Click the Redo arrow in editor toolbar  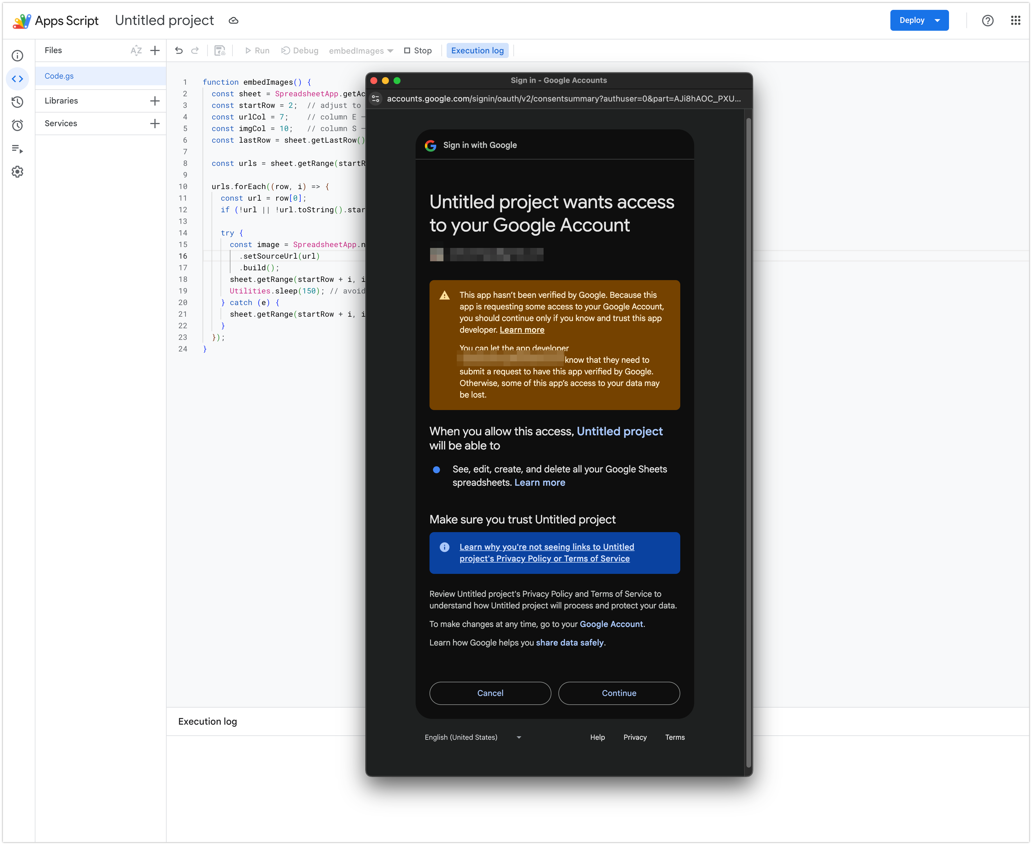click(x=195, y=51)
